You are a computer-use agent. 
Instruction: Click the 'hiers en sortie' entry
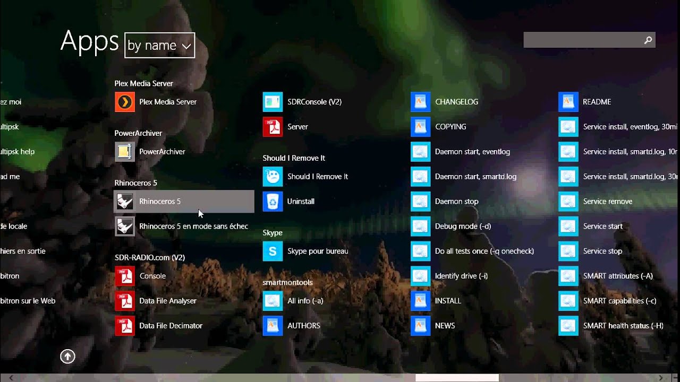click(23, 251)
